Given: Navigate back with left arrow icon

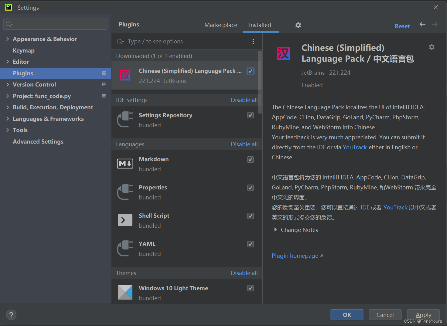Looking at the screenshot, I should [x=422, y=24].
